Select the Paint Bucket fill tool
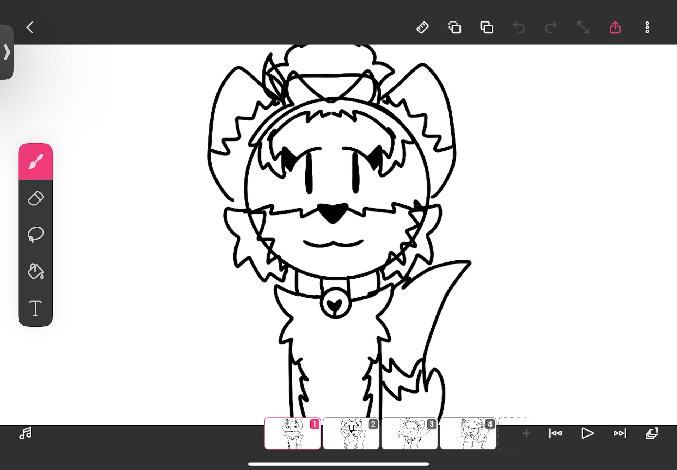 click(x=36, y=271)
